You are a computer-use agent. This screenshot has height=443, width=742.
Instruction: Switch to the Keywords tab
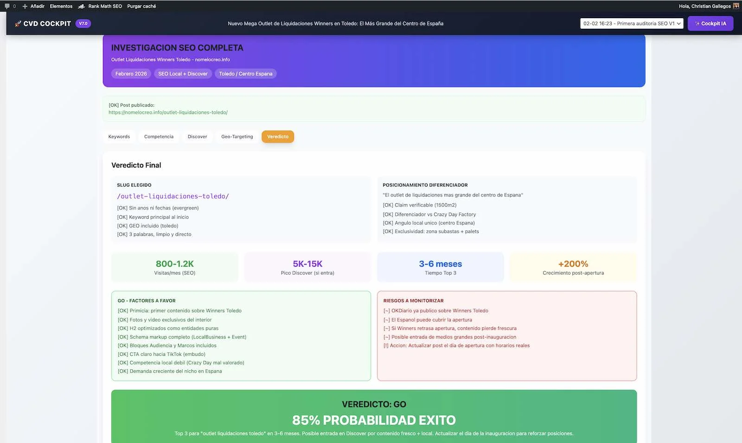(119, 136)
